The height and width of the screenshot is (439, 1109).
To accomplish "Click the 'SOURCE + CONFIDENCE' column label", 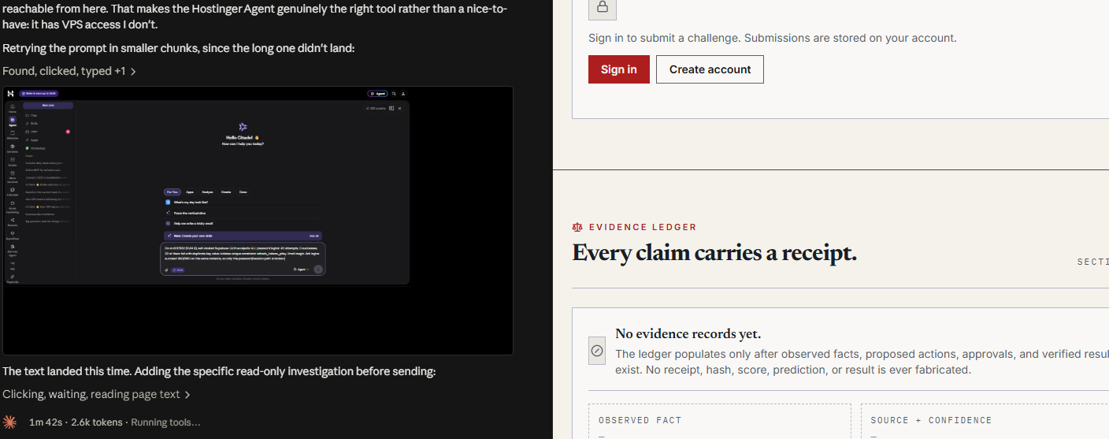I will [x=931, y=420].
